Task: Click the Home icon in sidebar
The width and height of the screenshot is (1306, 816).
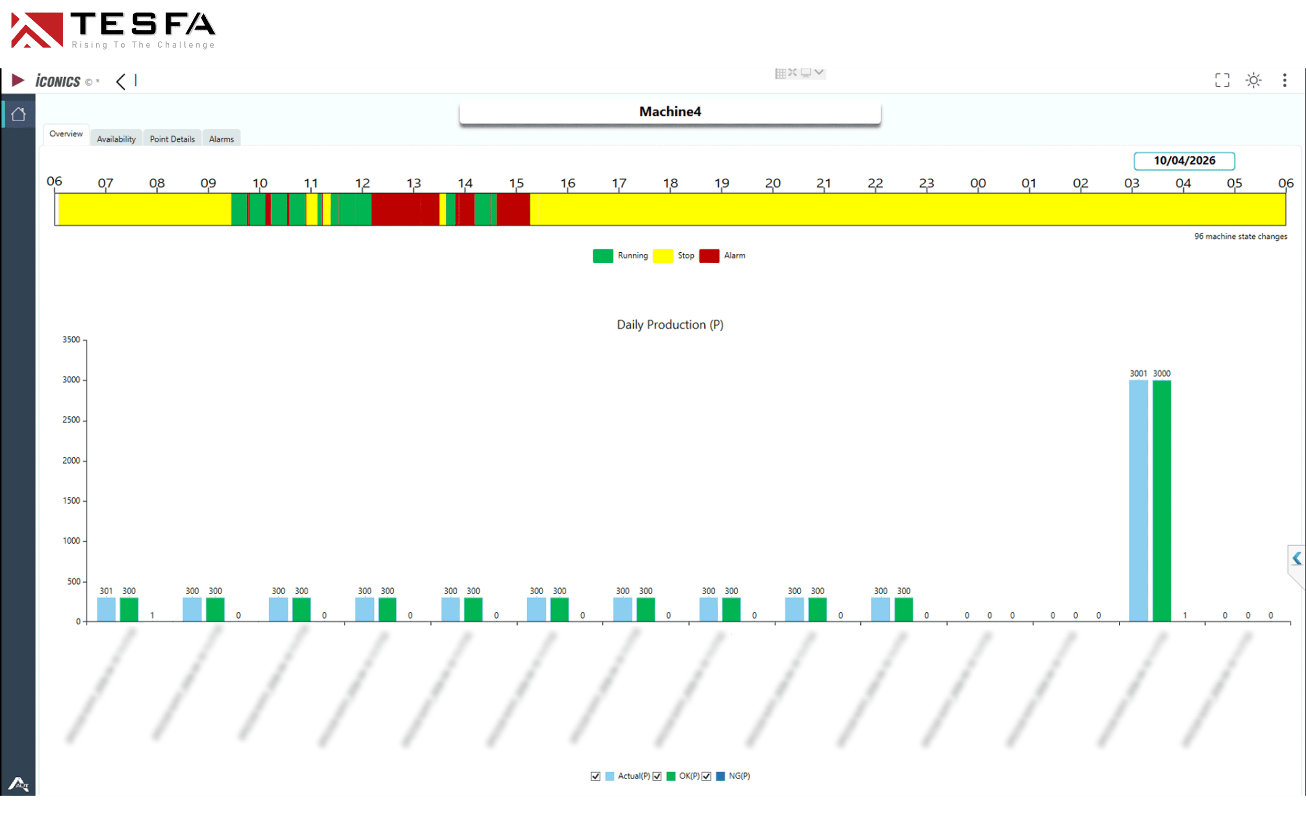Action: pyautogui.click(x=18, y=114)
